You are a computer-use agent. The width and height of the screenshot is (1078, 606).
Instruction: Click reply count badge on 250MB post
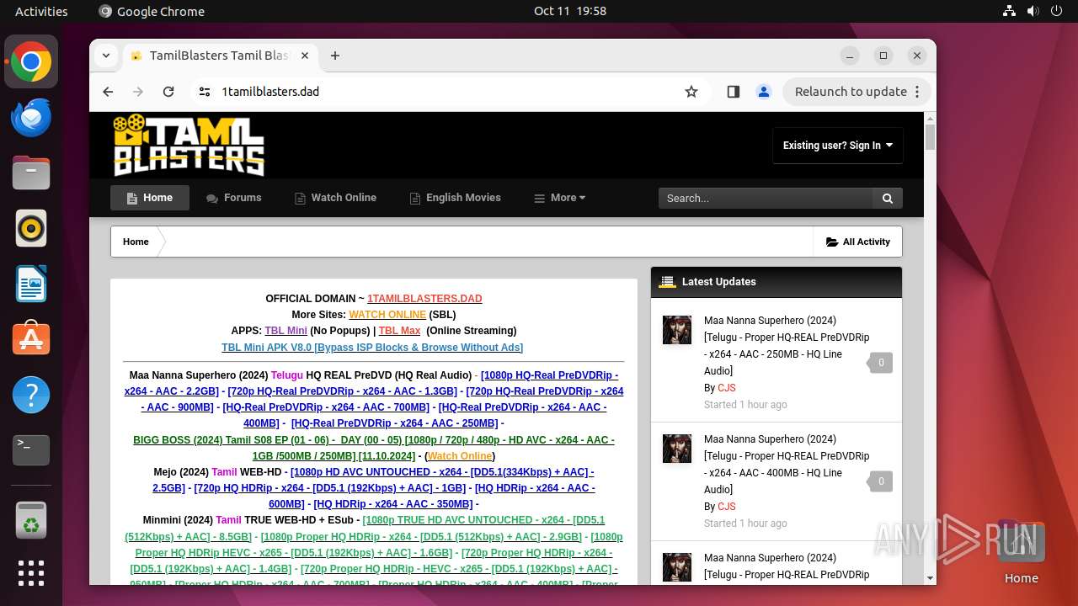[x=880, y=363]
